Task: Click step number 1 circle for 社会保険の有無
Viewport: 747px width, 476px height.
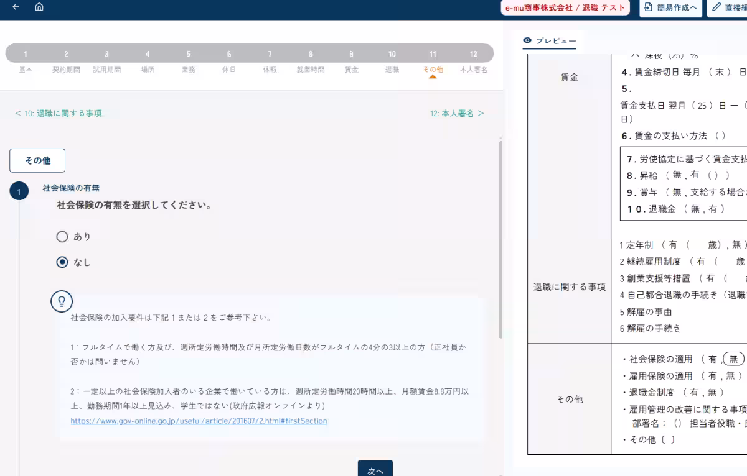Action: [19, 191]
